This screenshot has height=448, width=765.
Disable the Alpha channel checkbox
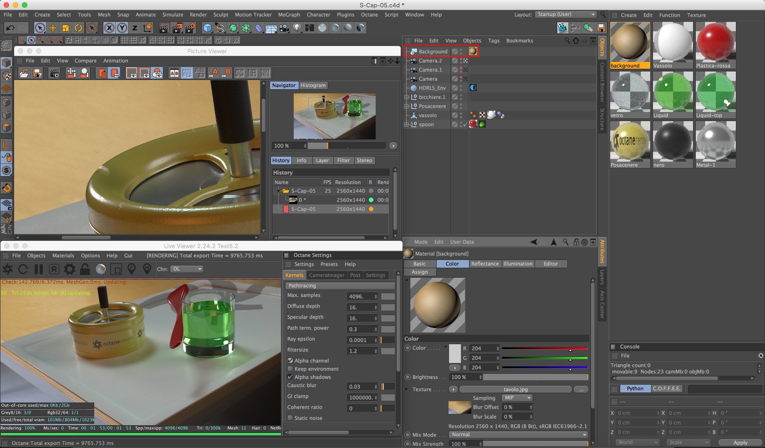pos(290,361)
